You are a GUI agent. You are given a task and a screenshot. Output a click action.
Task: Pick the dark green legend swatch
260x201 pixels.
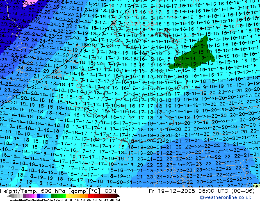(x=53, y=196)
